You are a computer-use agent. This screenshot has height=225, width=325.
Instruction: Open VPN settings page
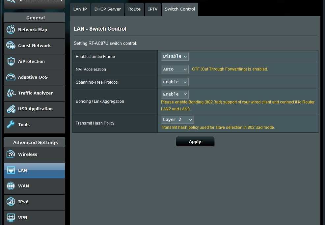(x=34, y=218)
